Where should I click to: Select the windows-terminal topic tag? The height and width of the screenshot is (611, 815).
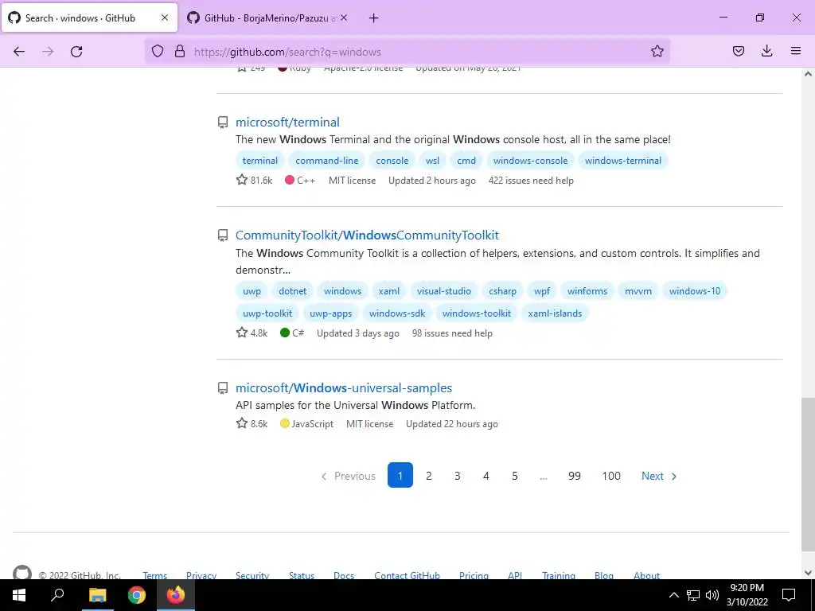pyautogui.click(x=622, y=161)
